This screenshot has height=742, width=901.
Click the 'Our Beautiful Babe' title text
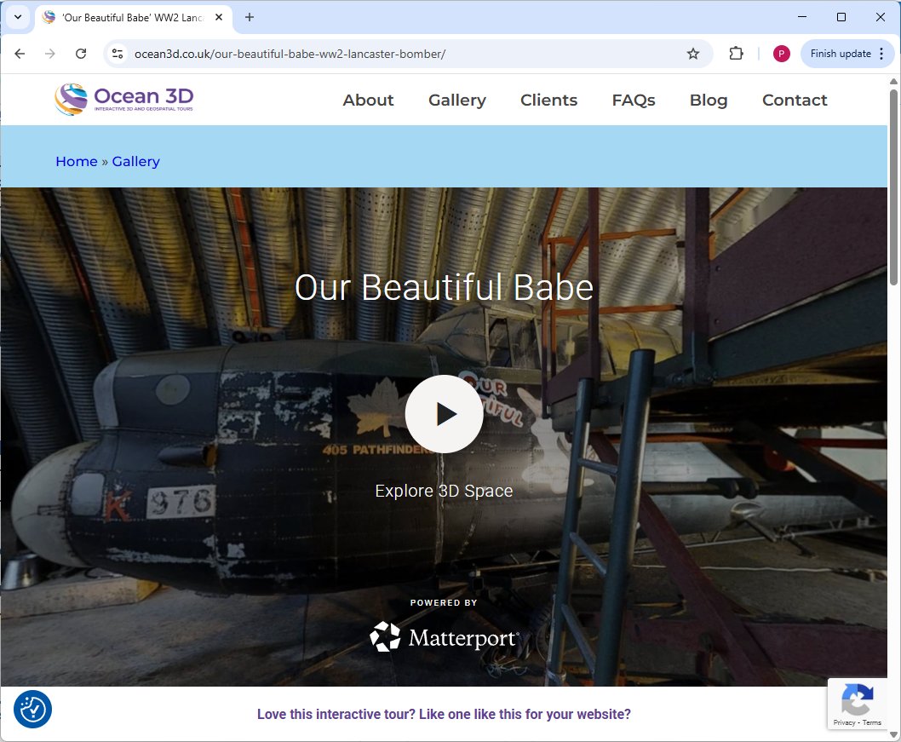click(x=444, y=287)
